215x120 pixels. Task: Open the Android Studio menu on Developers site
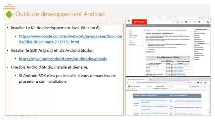pyautogui.click(x=160, y=86)
